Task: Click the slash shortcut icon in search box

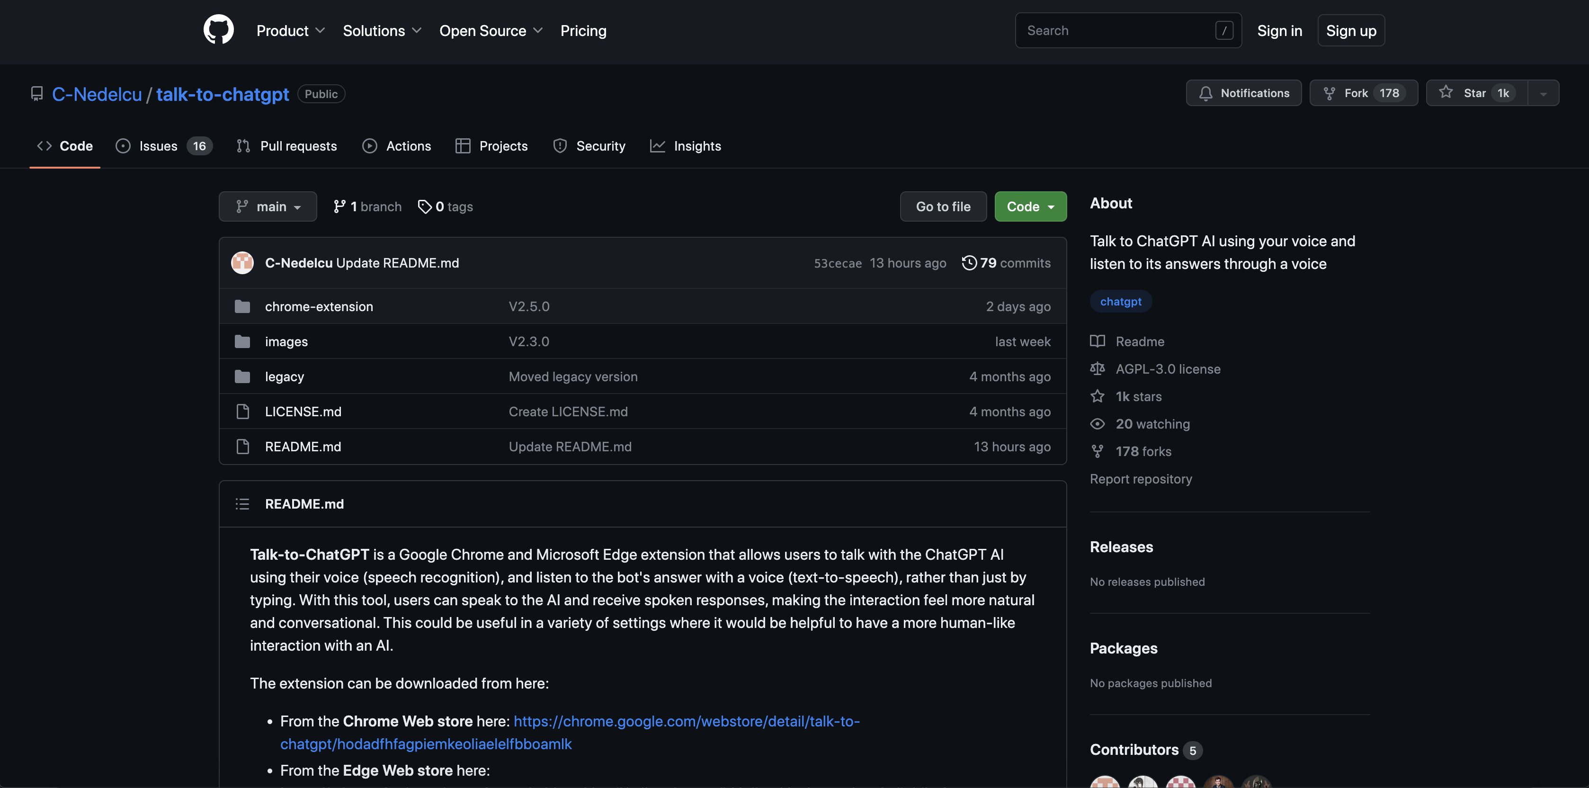Action: point(1224,30)
